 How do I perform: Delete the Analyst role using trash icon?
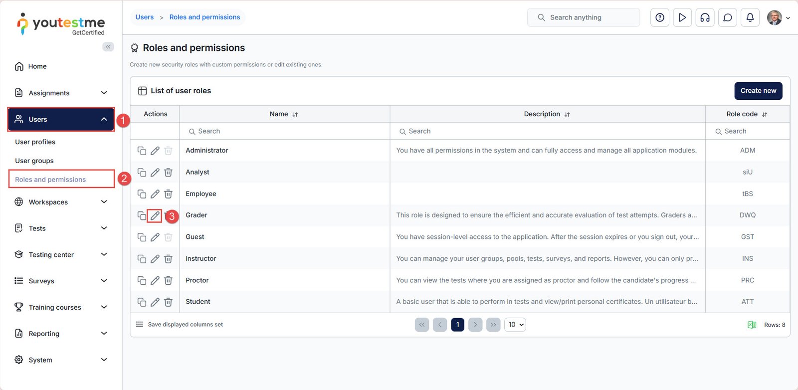coord(168,173)
